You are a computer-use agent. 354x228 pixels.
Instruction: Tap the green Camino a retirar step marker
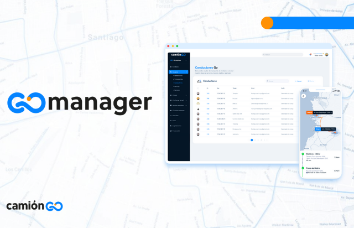[303, 154]
